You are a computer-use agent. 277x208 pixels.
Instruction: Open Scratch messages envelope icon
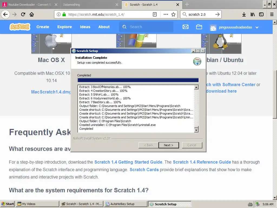[186, 27]
